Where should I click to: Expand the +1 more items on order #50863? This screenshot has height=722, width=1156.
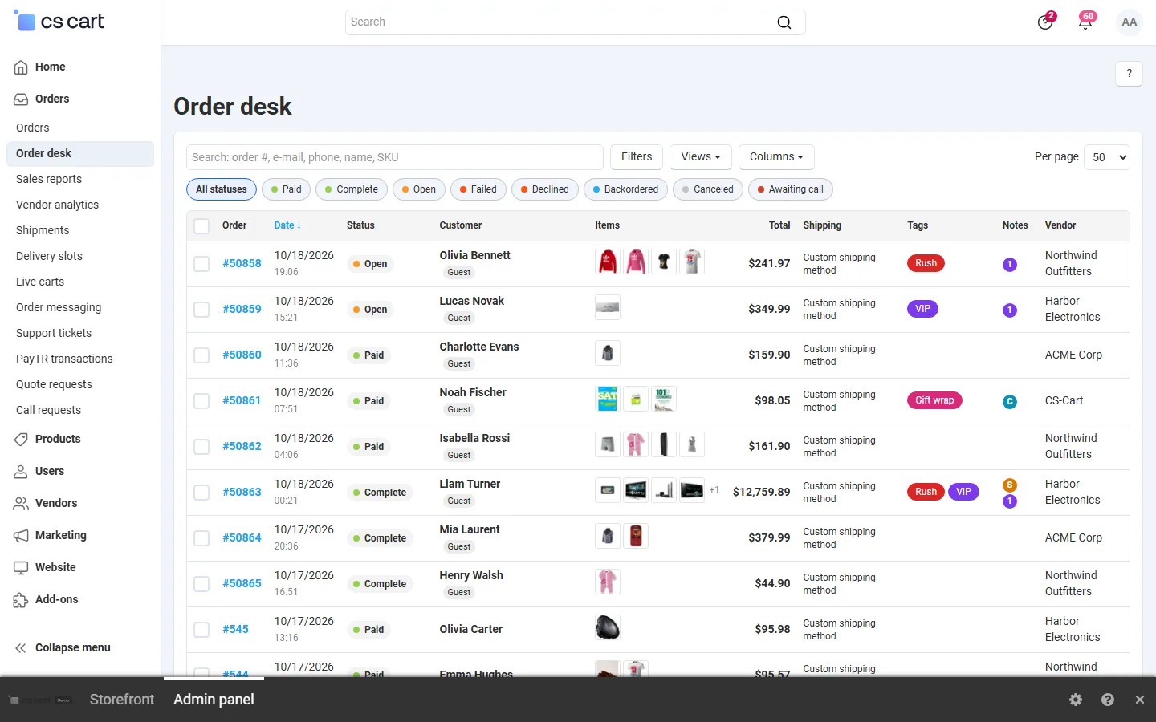pyautogui.click(x=714, y=490)
